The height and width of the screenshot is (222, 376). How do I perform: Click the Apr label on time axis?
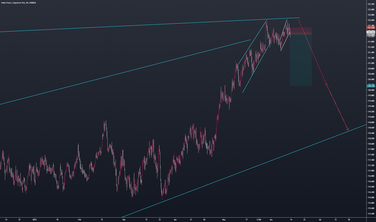[175, 219]
